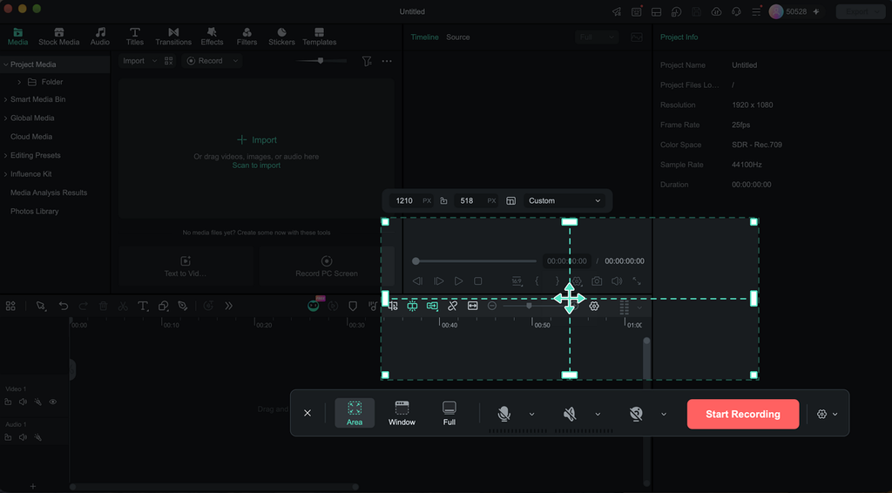Expand the Smart Media Bin section
The height and width of the screenshot is (493, 892).
click(x=5, y=99)
